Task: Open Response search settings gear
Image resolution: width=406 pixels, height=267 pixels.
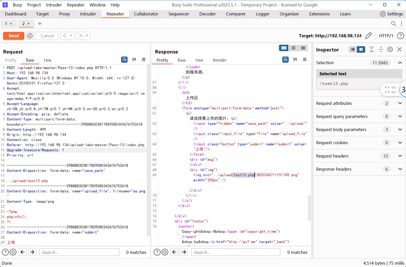Action: 165,252
